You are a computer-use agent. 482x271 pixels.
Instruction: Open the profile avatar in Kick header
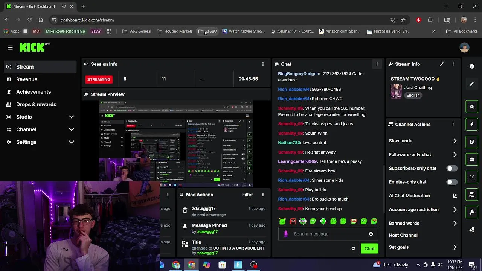point(464,47)
